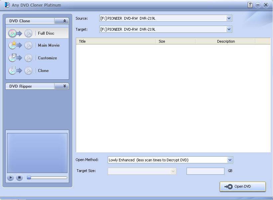Select the Main Movie copy mode
The height and width of the screenshot is (200, 273).
(38, 45)
